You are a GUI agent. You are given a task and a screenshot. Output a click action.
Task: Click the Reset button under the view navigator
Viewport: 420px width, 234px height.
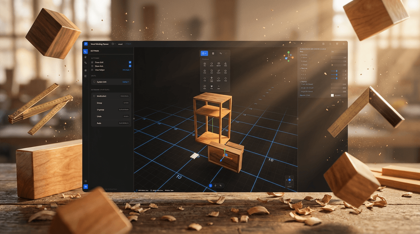click(x=289, y=186)
